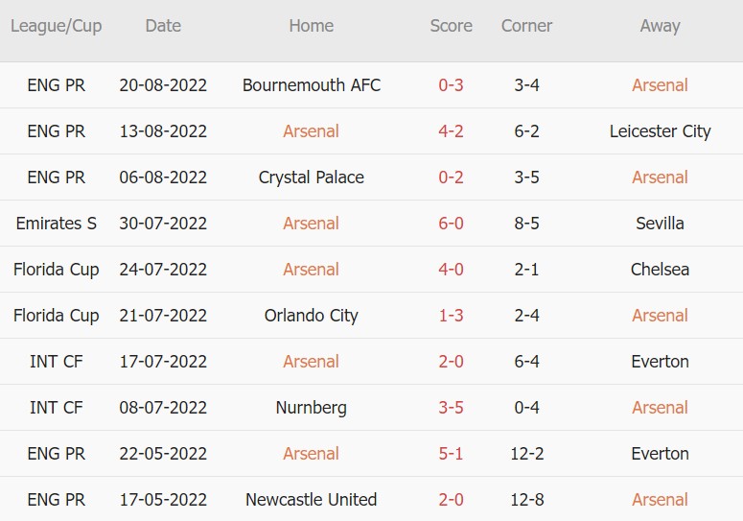Screen dimensions: 743x521
Task: Open the Bournemouth AFC team link
Action: pos(312,85)
